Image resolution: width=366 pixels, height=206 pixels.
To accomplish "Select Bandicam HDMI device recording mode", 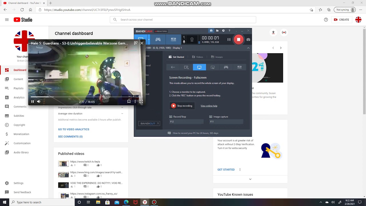I will click(174, 39).
